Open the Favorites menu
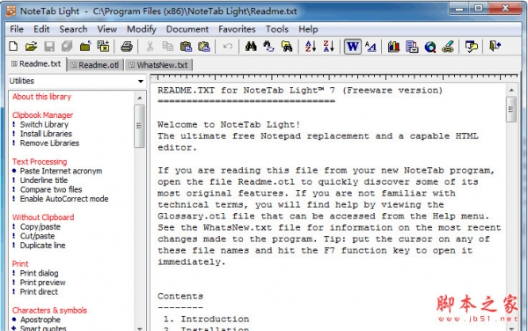 point(237,29)
